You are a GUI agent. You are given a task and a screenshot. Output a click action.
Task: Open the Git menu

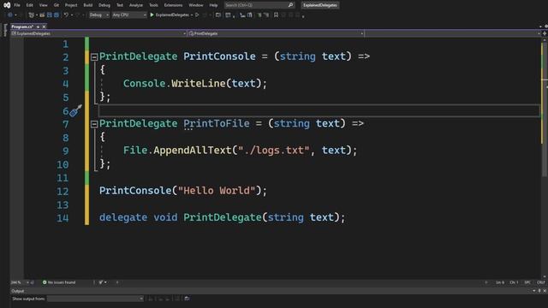click(x=57, y=5)
